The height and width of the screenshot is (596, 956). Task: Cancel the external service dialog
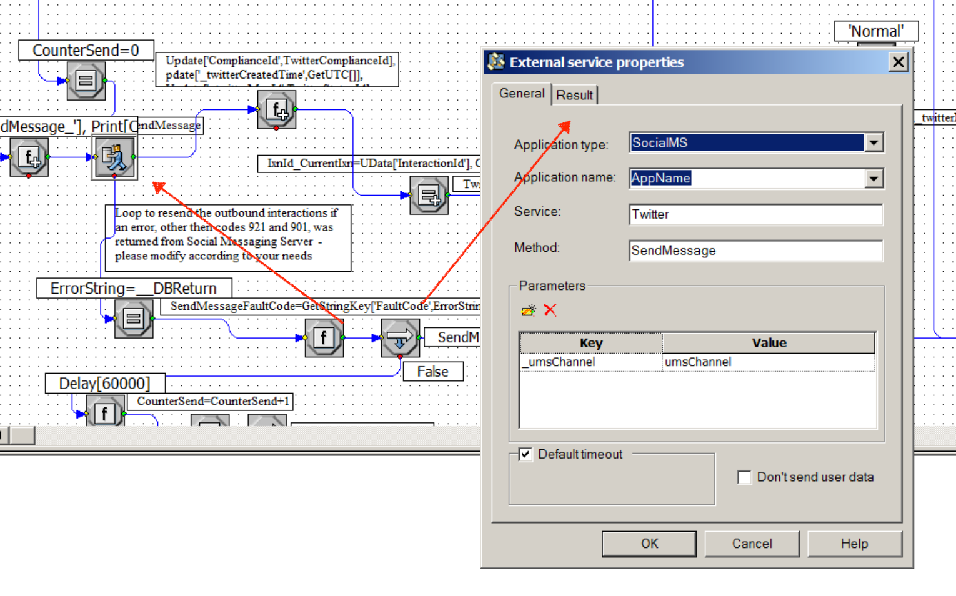752,544
